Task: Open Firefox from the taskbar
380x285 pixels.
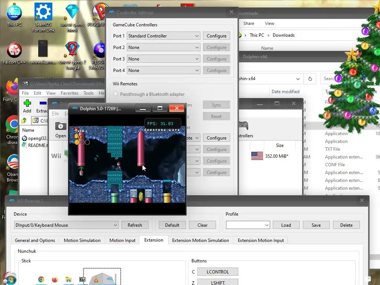Action: (55, 280)
